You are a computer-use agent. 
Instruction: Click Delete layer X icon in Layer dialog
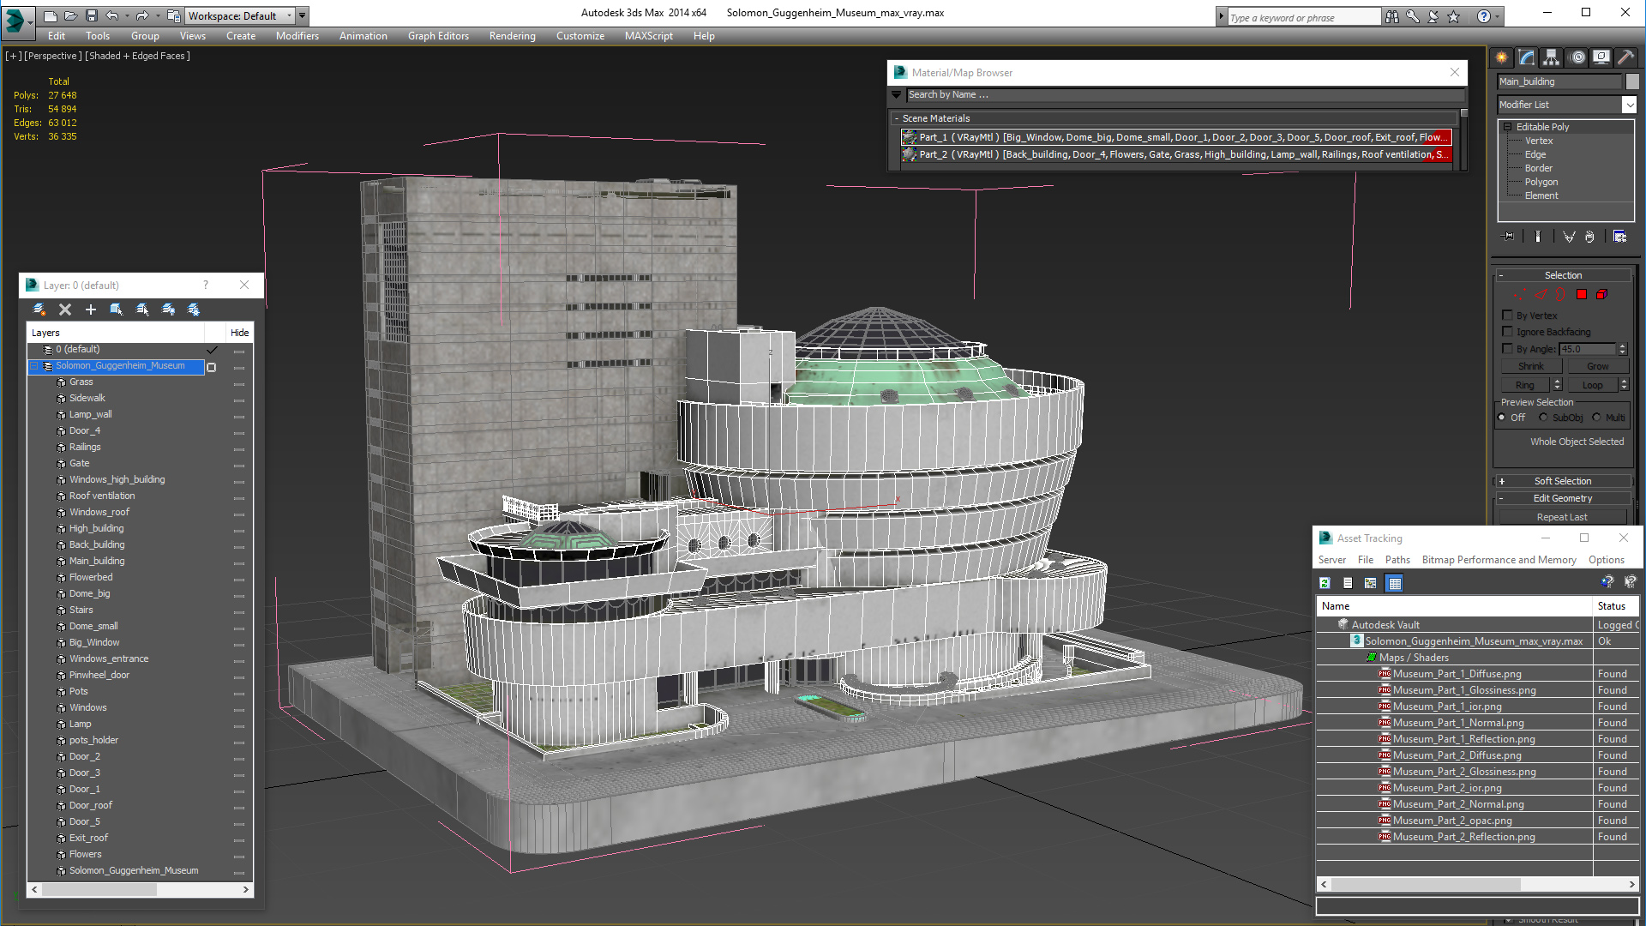click(65, 310)
